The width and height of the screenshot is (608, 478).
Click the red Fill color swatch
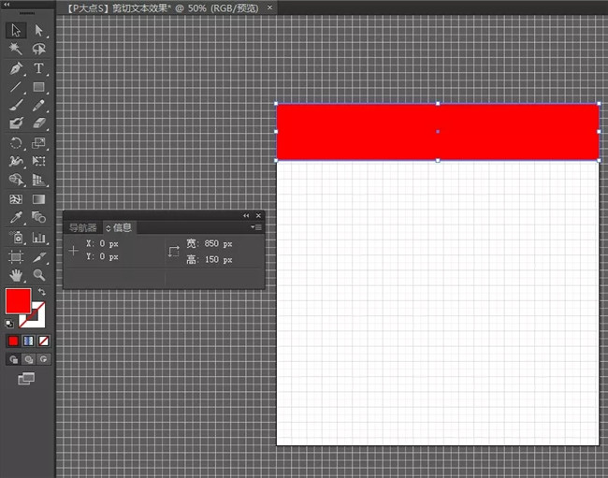coord(17,301)
